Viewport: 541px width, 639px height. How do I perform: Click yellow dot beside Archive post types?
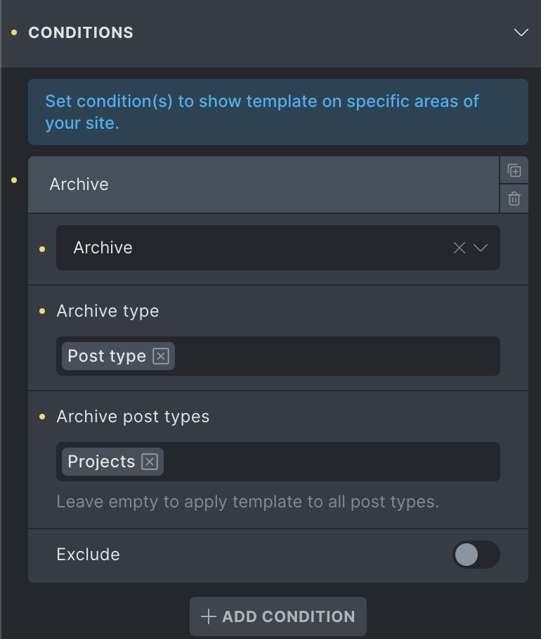point(42,417)
